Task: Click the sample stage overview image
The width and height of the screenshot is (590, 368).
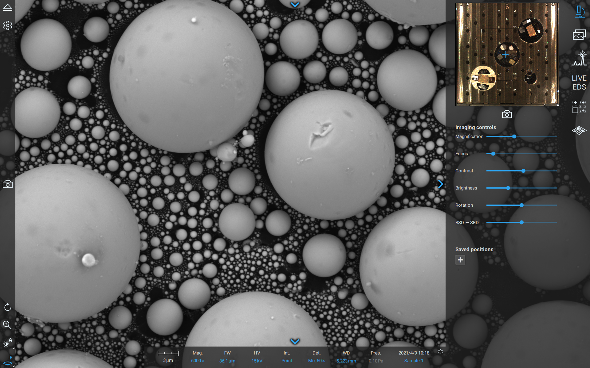Action: (507, 54)
